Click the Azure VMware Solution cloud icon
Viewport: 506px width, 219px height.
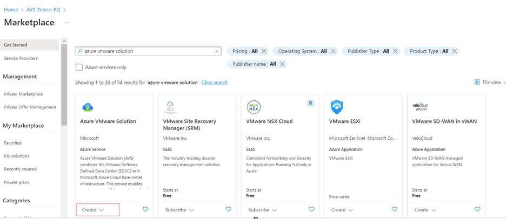88,107
